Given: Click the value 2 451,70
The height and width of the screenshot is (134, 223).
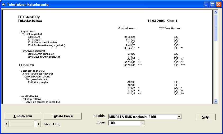Looking at the screenshot, I should [x=130, y=45].
